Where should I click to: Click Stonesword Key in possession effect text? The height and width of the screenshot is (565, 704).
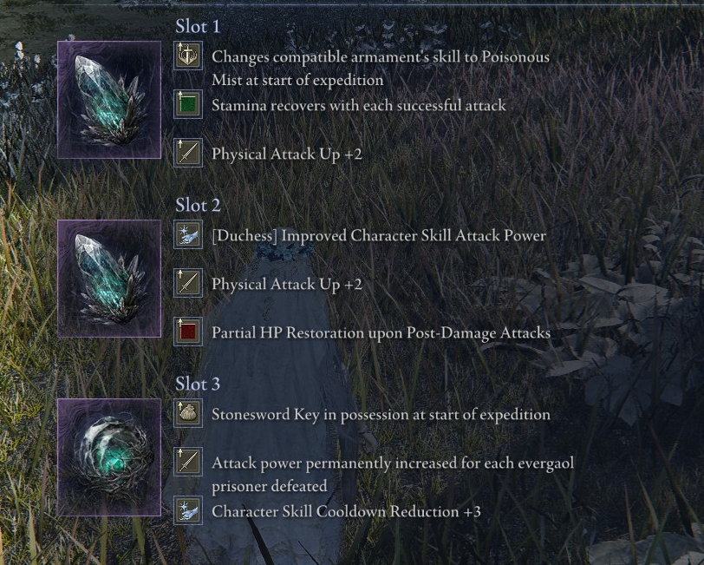pyautogui.click(x=381, y=415)
